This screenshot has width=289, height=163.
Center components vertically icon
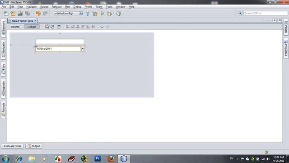93,27
